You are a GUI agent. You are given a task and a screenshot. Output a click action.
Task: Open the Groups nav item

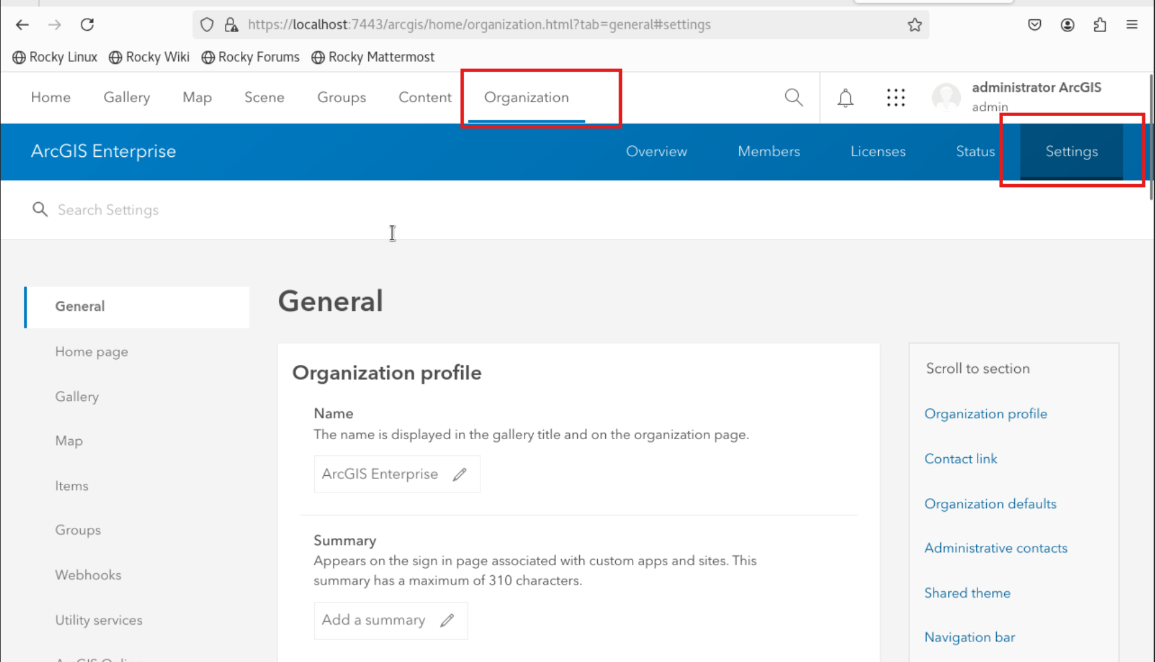(x=342, y=97)
